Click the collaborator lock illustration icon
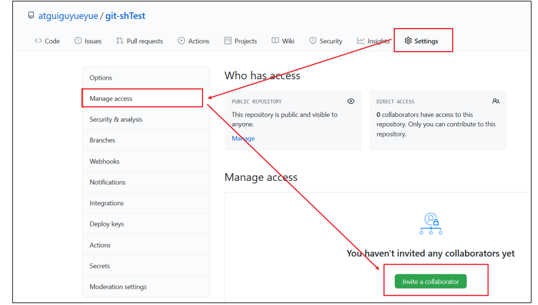 coord(431,224)
